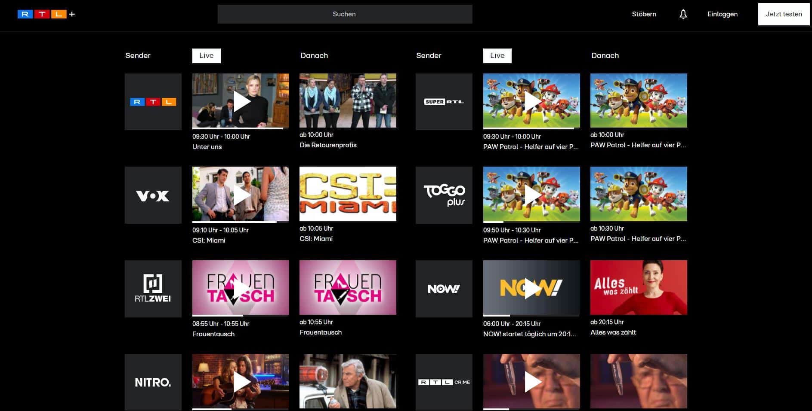Open Alles was zählt thumbnail

(639, 288)
